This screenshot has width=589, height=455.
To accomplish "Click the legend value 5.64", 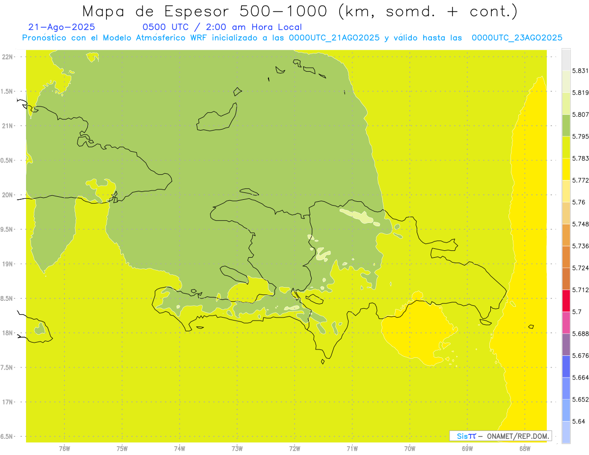I will [x=579, y=422].
